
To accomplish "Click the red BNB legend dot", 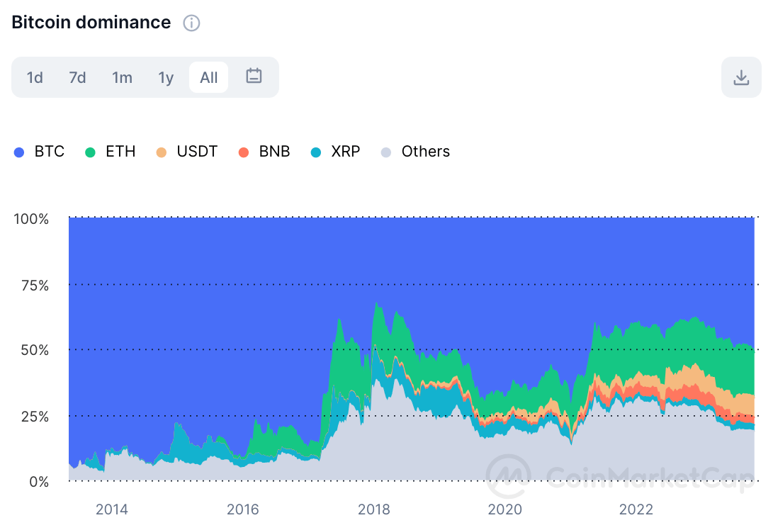I will tap(244, 152).
